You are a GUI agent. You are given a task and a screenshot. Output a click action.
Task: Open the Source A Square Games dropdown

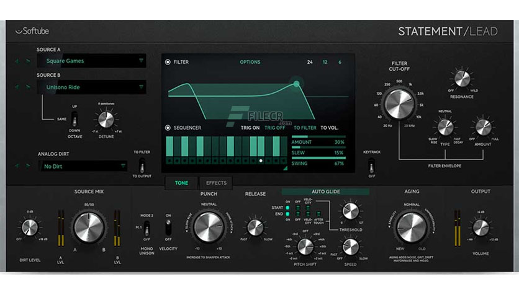(x=91, y=61)
